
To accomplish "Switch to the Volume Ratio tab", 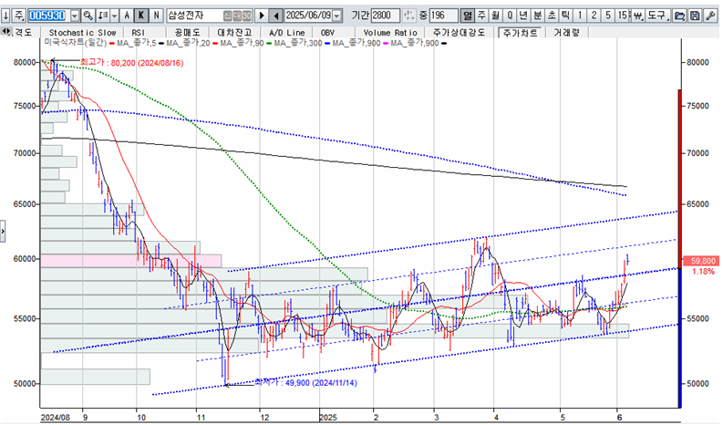I will [x=390, y=33].
